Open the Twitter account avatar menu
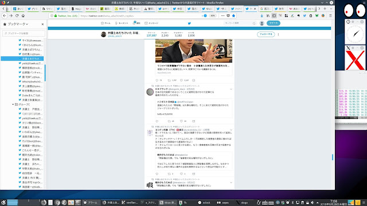The width and height of the screenshot is (367, 206). [x=261, y=23]
